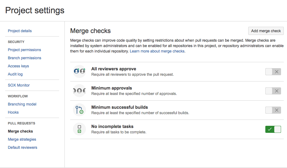Click the Minimum successful builds branch icon
The image size is (287, 168).
(x=79, y=110)
